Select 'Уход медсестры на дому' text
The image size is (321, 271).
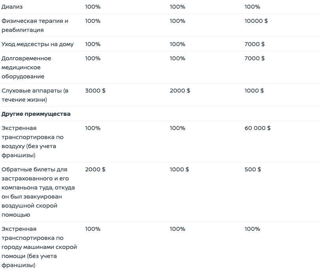[x=37, y=44]
